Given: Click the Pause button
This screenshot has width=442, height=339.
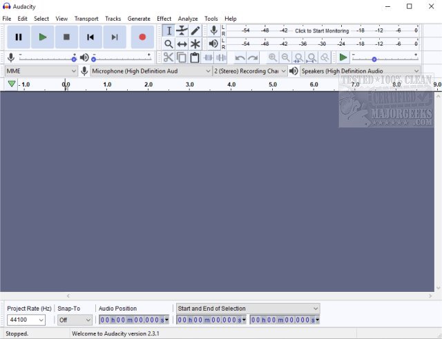Looking at the screenshot, I should (19, 37).
